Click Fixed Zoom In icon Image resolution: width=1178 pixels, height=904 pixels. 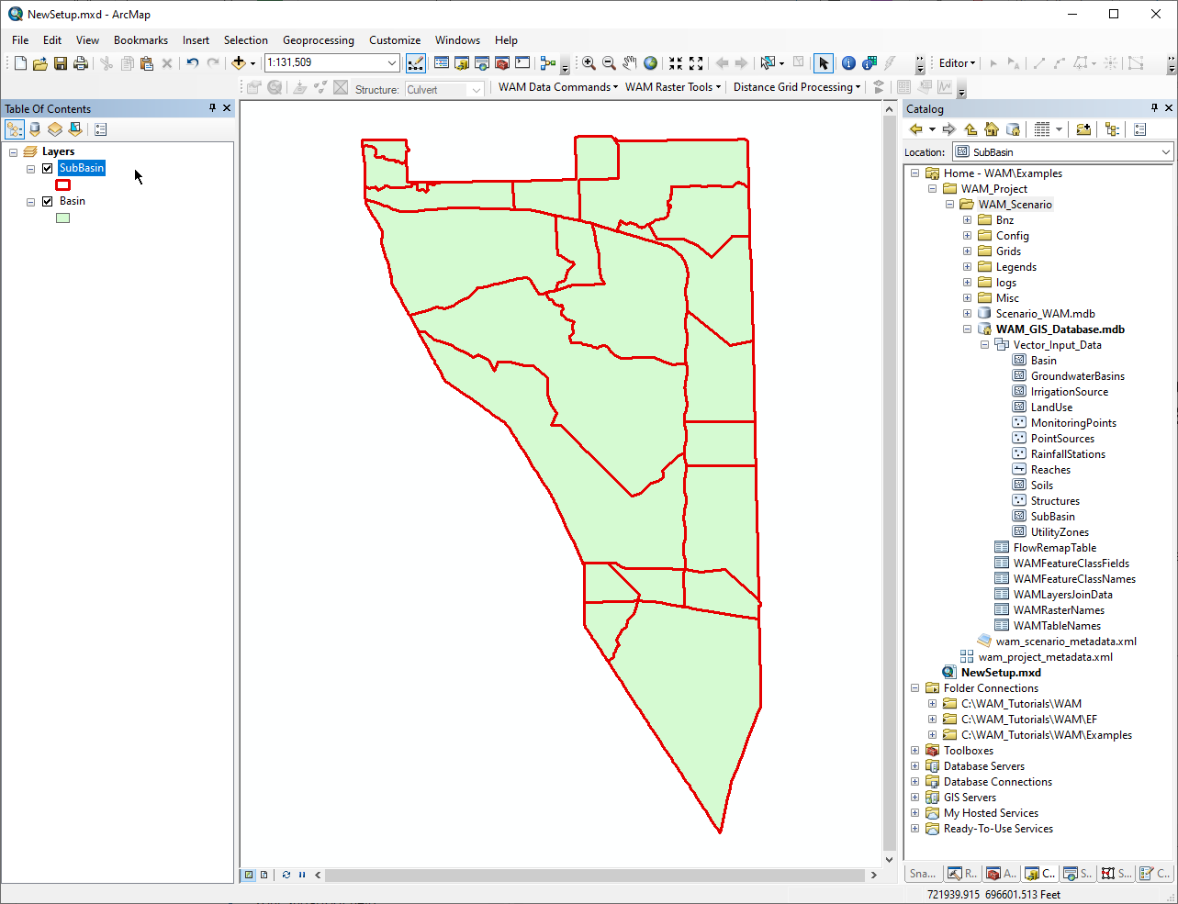(676, 63)
